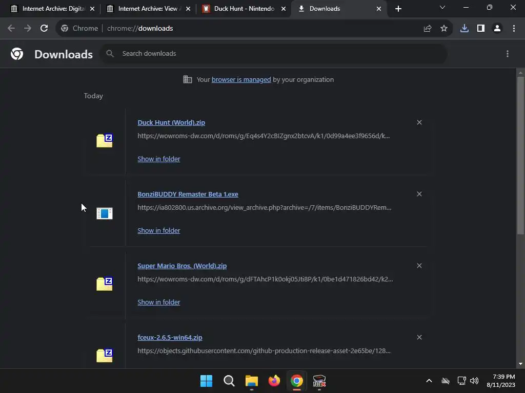Screen dimensions: 525x393
Task: Click the magnifier icon in Search downloads
Action: pos(110,53)
